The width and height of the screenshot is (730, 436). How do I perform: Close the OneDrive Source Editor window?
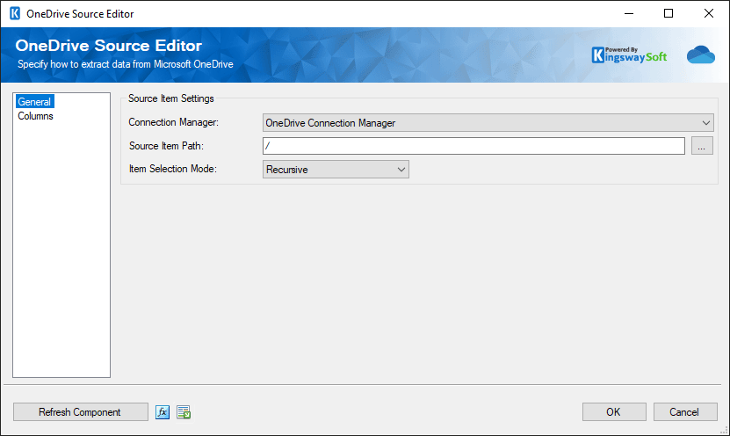(709, 13)
